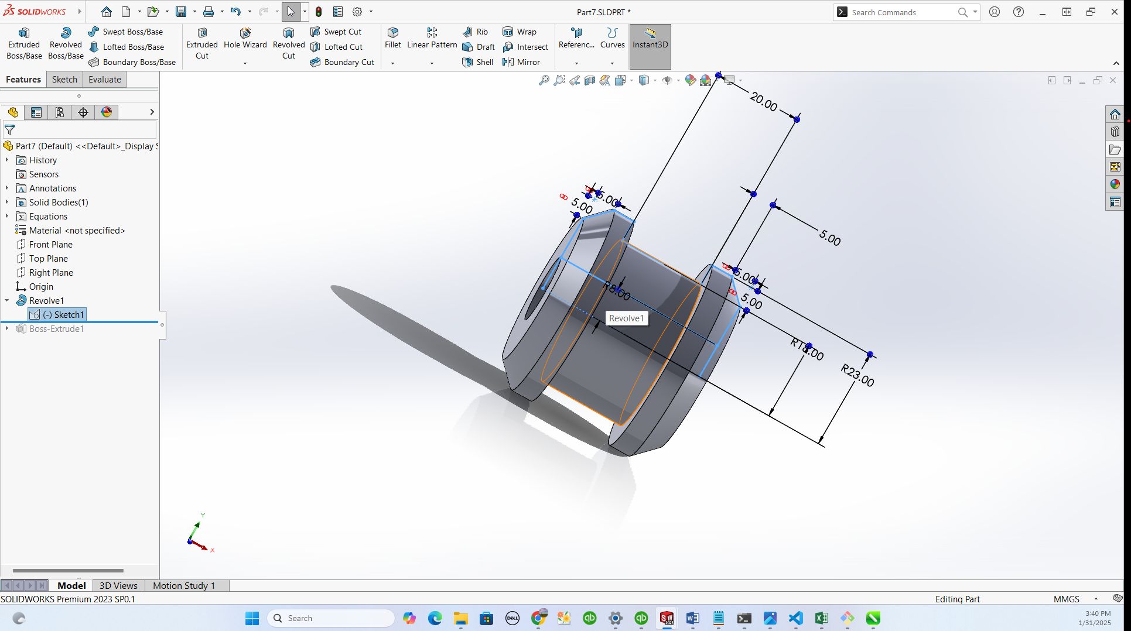This screenshot has width=1131, height=631.
Task: Expand Solid Bodies(1) folder
Action: [x=7, y=202]
